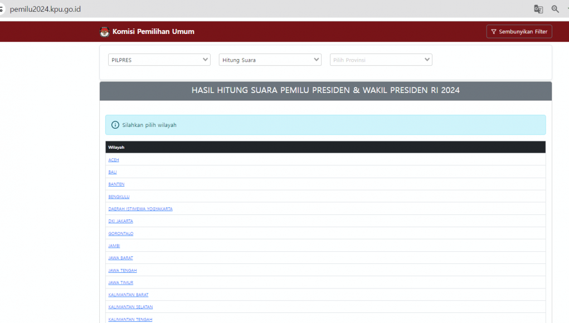
Task: Select the DKI JAKARTA region link
Action: [x=121, y=221]
